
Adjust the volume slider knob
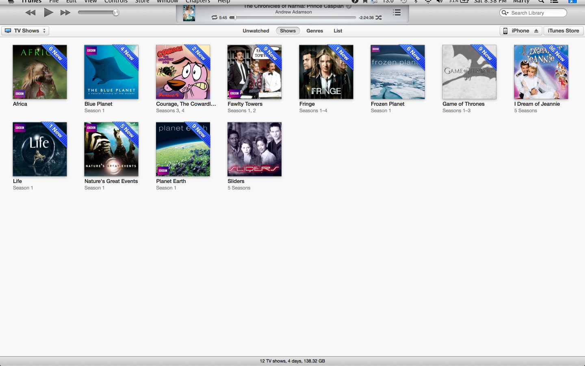point(116,13)
